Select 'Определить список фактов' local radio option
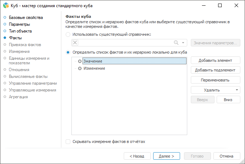245x164 pixels. point(68,52)
